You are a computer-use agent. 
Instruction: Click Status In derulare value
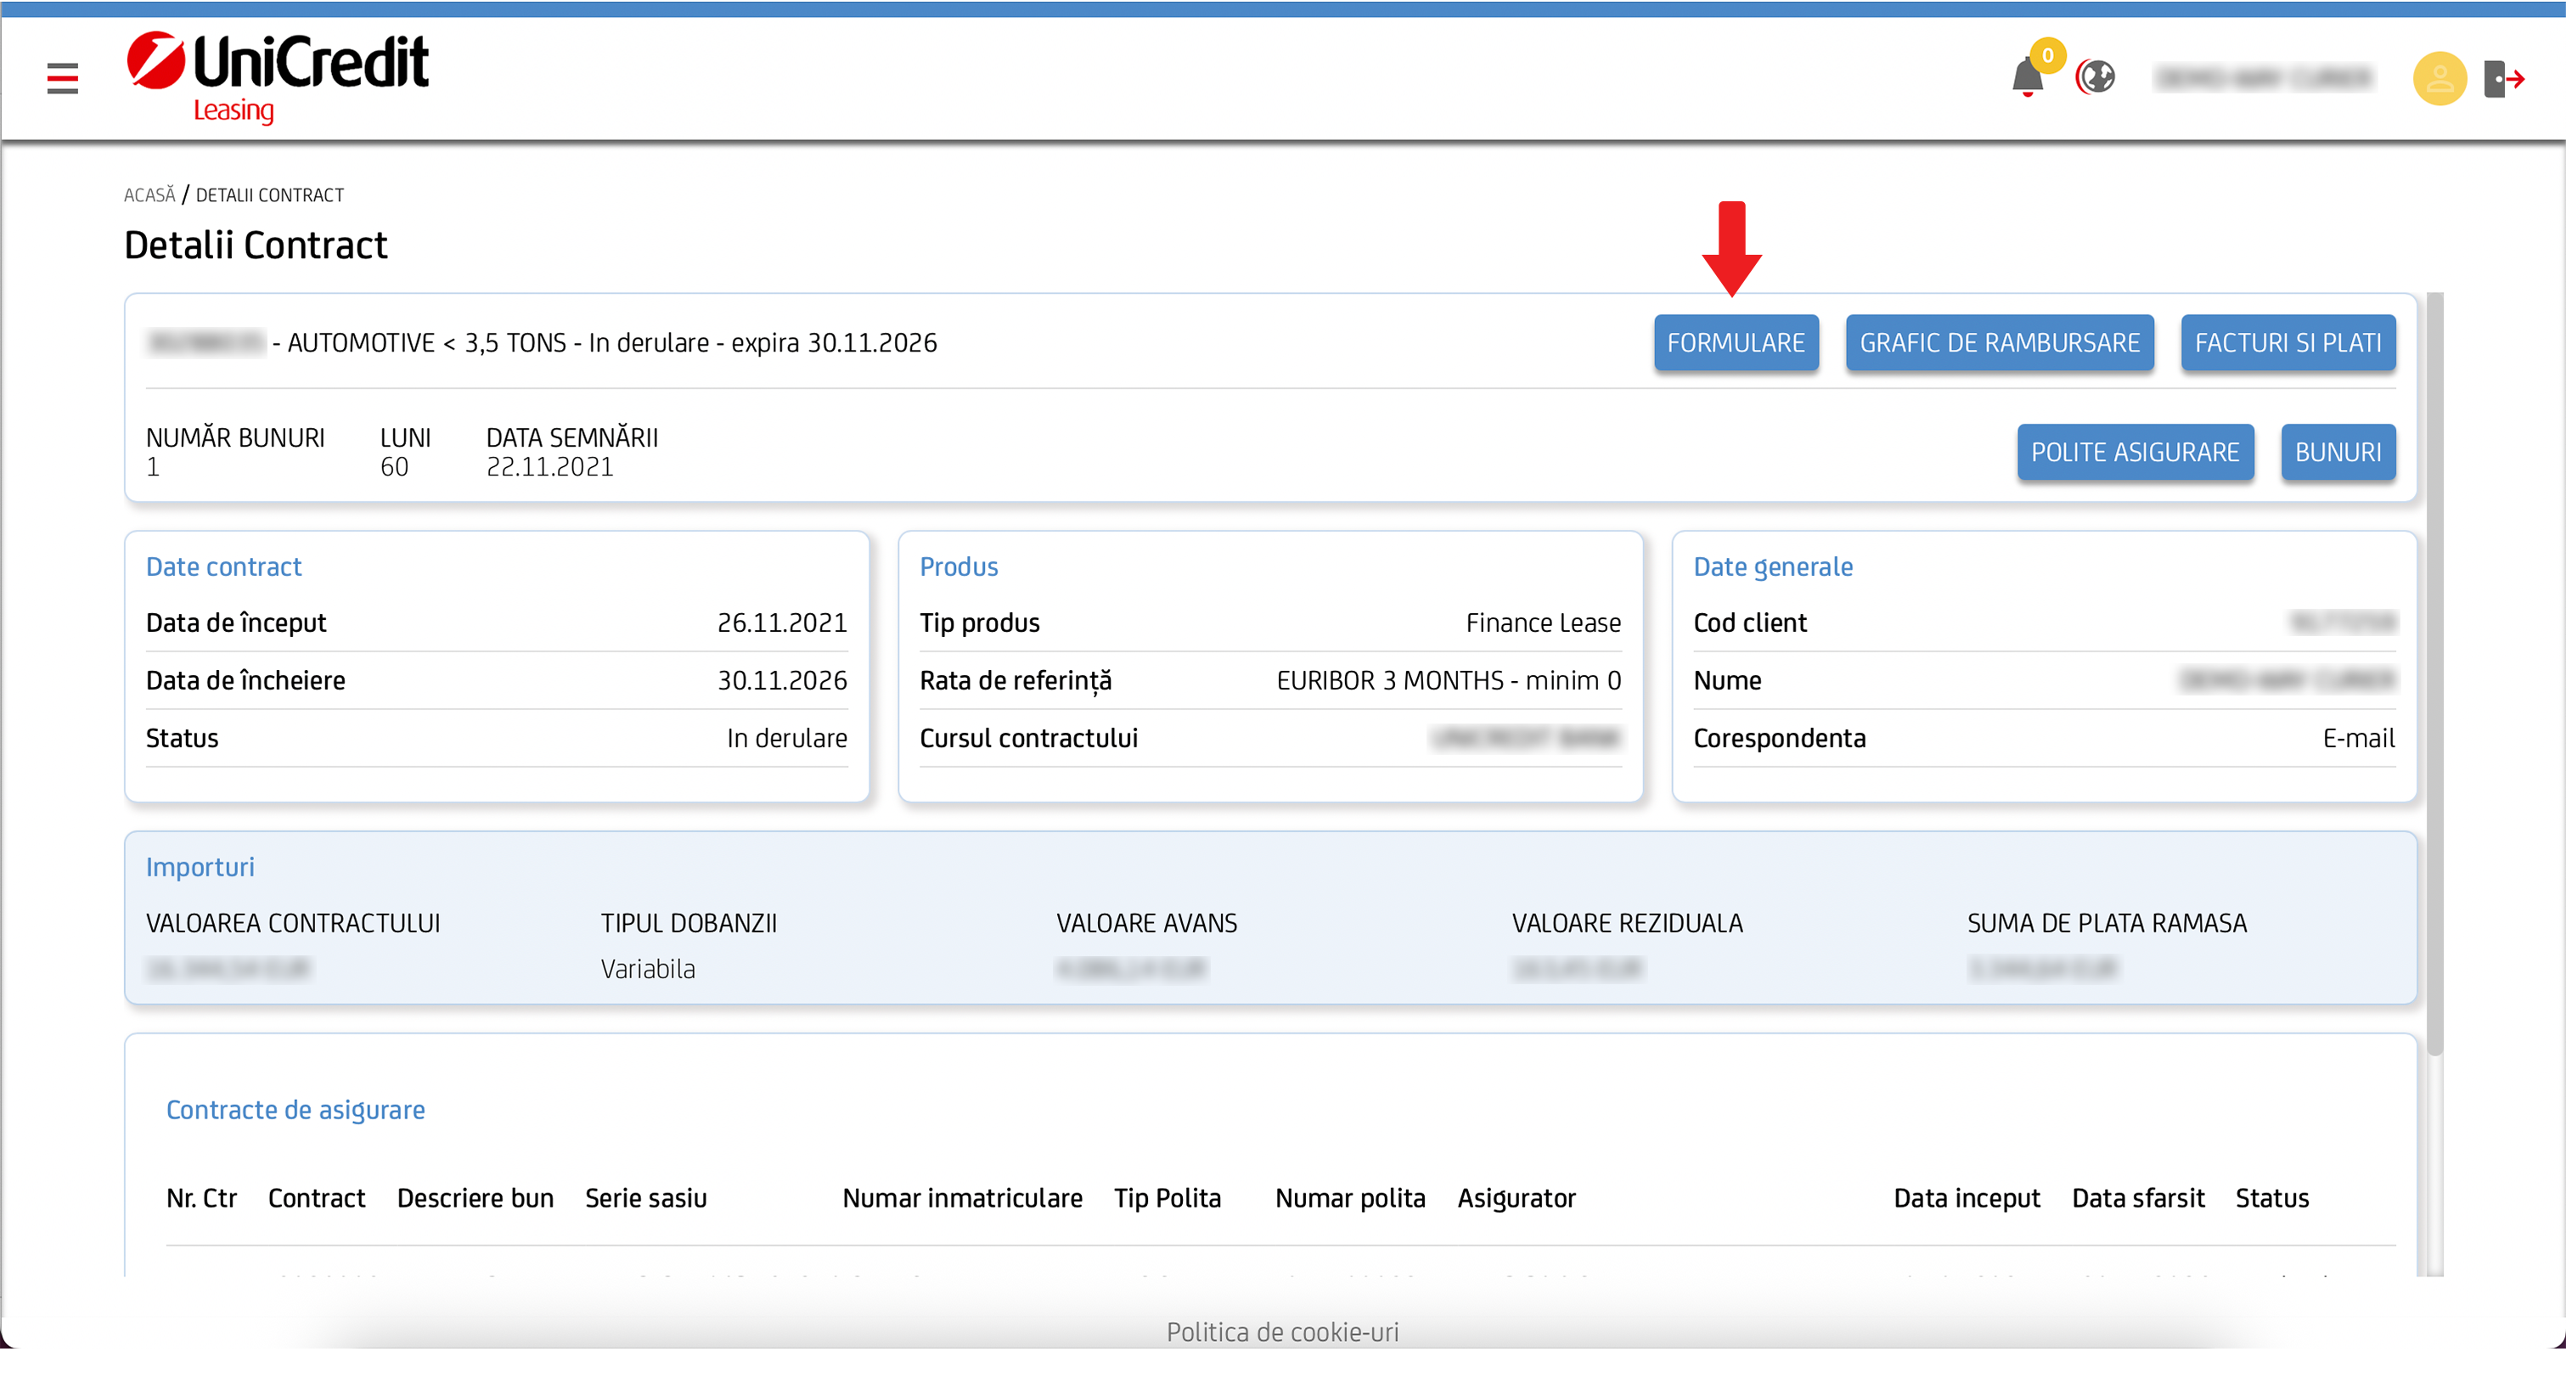point(786,738)
